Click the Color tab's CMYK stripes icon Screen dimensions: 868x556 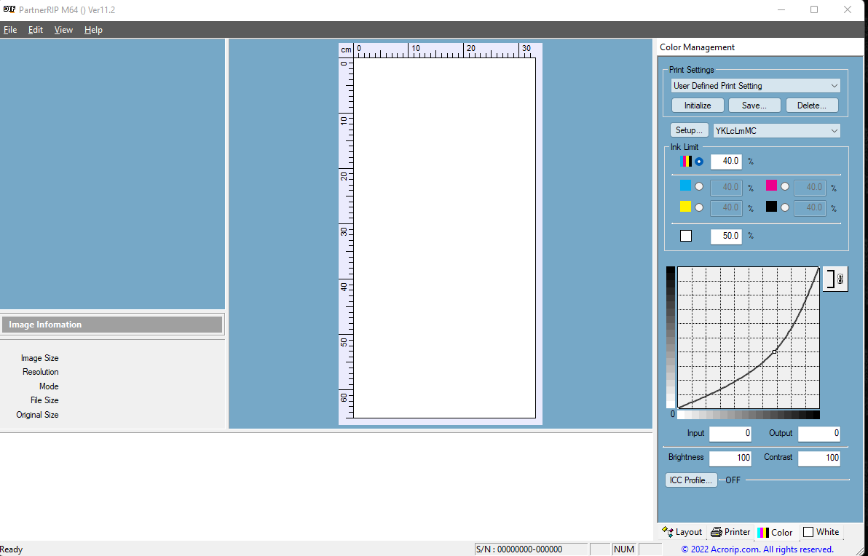[762, 532]
